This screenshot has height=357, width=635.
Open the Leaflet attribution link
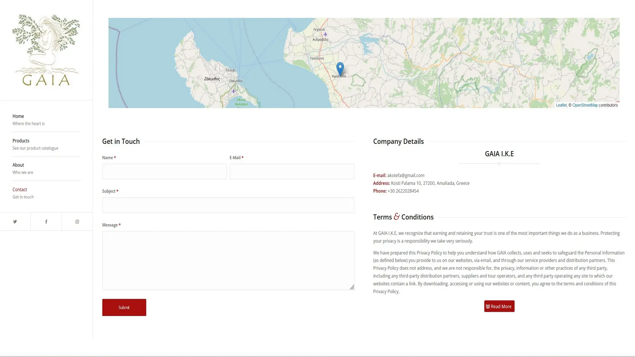[561, 105]
